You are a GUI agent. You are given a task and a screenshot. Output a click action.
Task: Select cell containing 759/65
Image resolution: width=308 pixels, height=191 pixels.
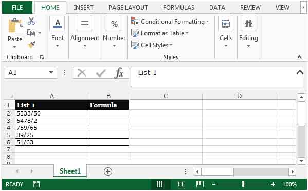point(51,128)
